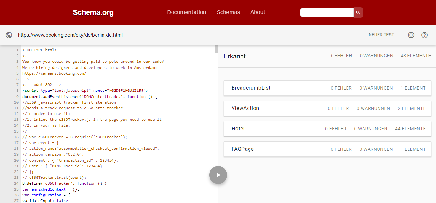The width and height of the screenshot is (436, 203).
Task: Click line number 16 in the gutter
Action: [x=16, y=137]
